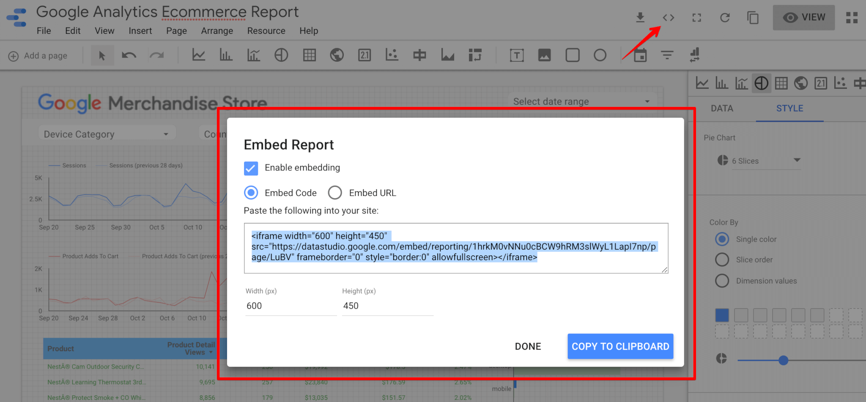Insert a pivot table from toolbar

475,55
